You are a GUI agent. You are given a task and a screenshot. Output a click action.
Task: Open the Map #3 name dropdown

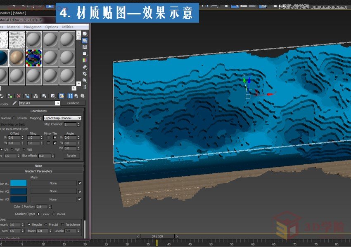point(57,103)
